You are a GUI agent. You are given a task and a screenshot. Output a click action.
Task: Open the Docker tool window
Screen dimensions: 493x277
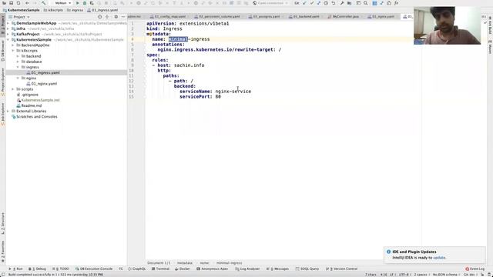coord(183,269)
